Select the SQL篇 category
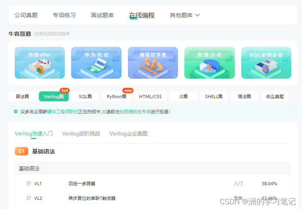Viewport: 302px width, 209px height. pyautogui.click(x=85, y=96)
